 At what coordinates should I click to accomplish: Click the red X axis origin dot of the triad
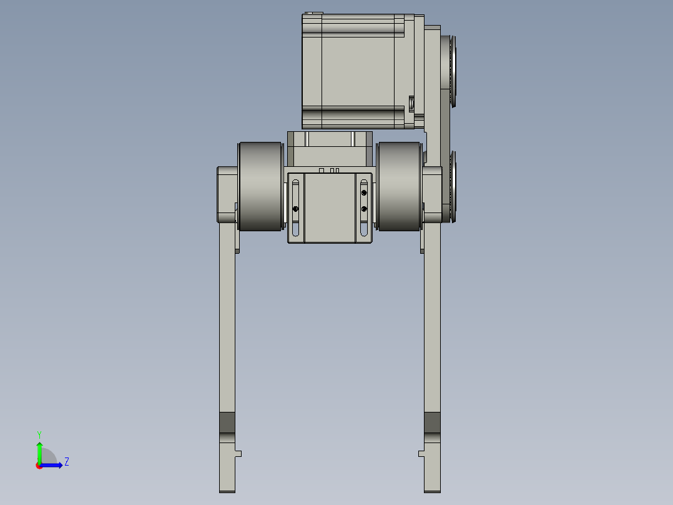(x=39, y=466)
